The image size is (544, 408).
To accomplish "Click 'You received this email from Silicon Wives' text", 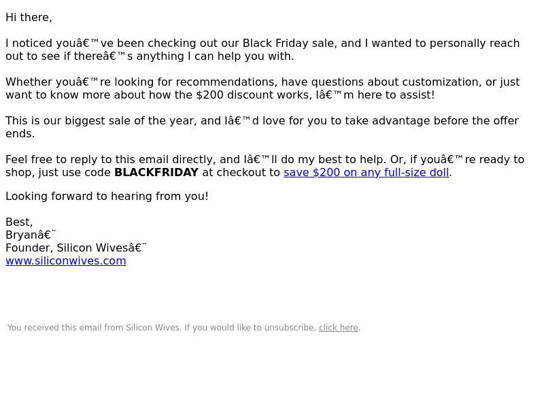I will (x=93, y=328).
